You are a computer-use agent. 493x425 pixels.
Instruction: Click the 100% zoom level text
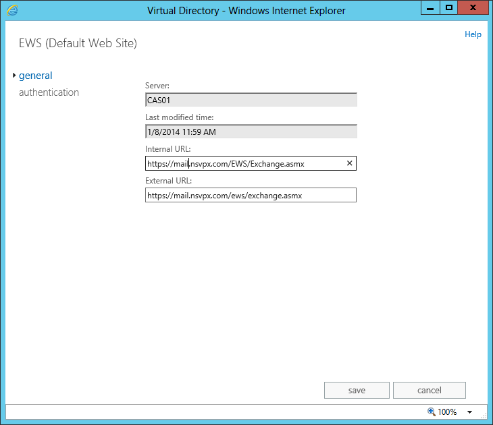pos(447,412)
